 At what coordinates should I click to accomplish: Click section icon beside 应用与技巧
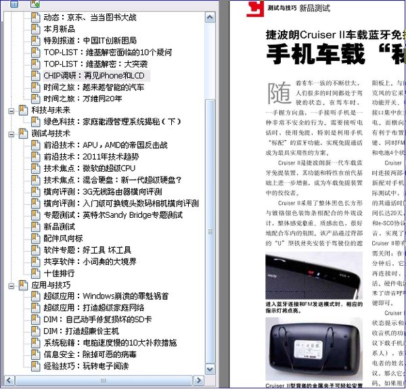click(x=23, y=285)
